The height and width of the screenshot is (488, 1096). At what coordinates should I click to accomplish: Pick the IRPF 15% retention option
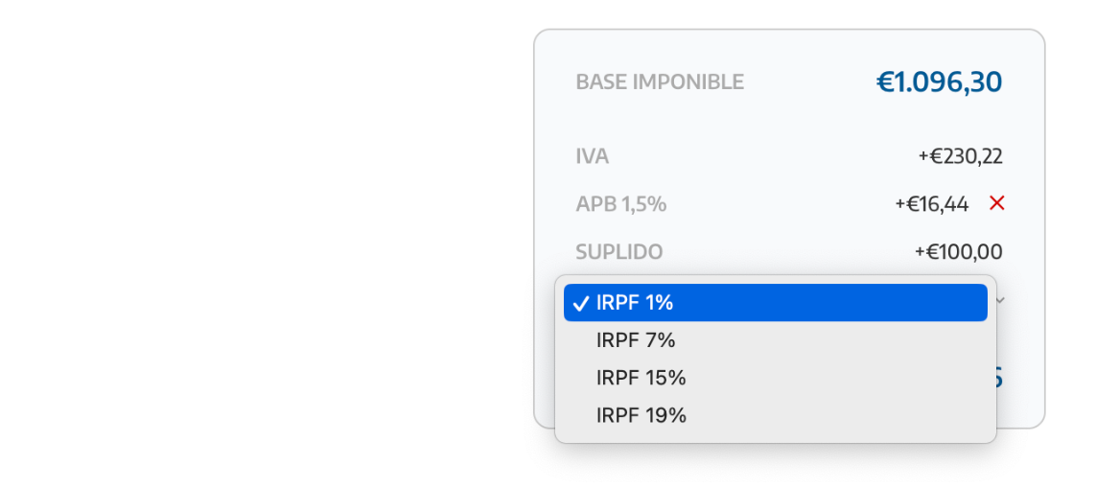point(641,378)
